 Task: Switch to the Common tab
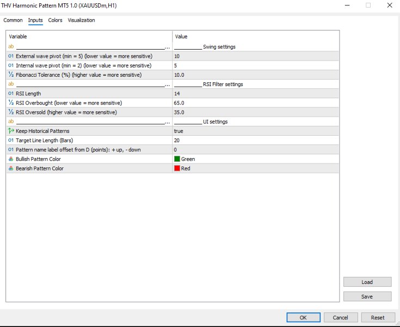pos(13,20)
